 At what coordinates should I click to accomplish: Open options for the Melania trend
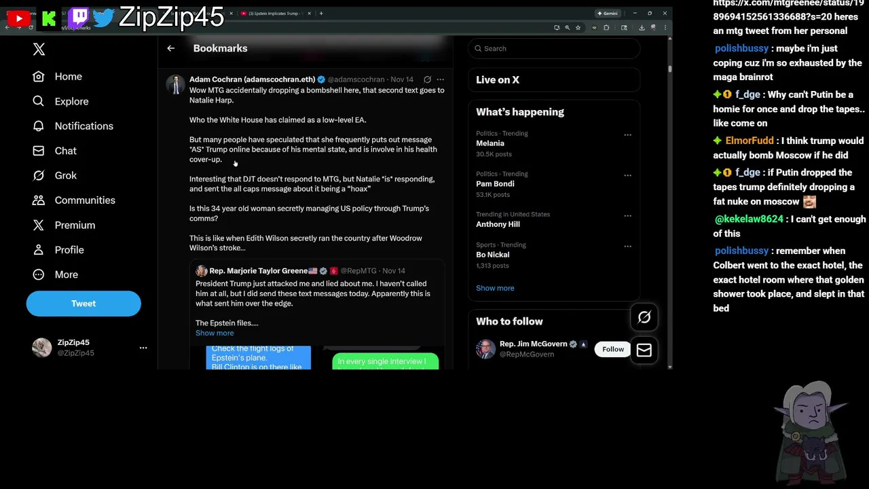[x=627, y=134]
